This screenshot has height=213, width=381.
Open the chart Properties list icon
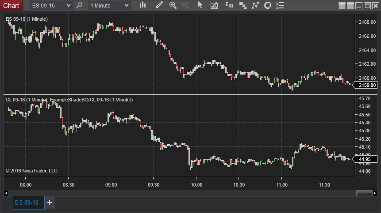pyautogui.click(x=280, y=5)
